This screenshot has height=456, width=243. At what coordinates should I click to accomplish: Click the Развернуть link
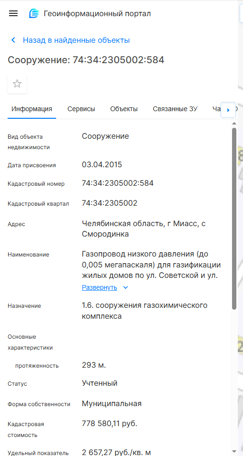click(99, 288)
